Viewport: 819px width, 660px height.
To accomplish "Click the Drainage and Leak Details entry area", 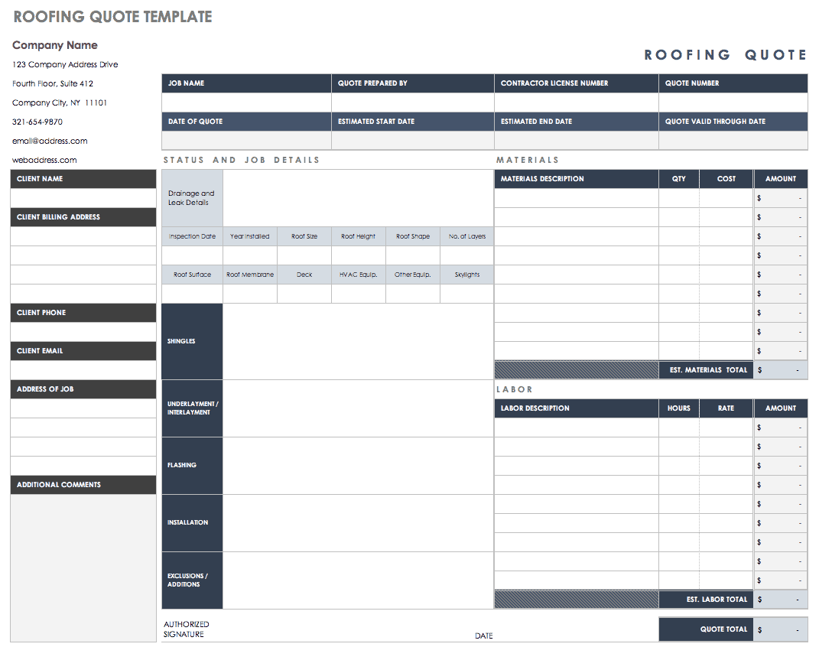I will pos(358,198).
